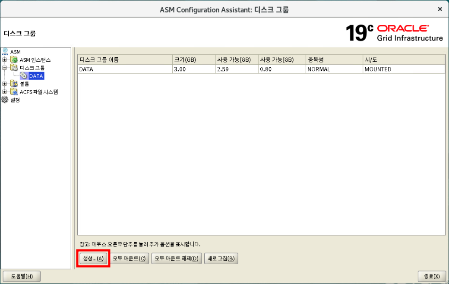This screenshot has height=284, width=449.
Task: Click the DATA disk group icon
Action: click(x=24, y=76)
